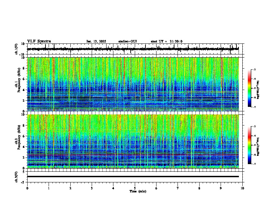Click the "ch.3(V)" axis label

pos(17,177)
